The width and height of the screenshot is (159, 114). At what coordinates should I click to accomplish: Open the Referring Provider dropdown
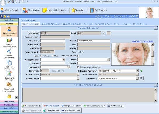pos(137,71)
